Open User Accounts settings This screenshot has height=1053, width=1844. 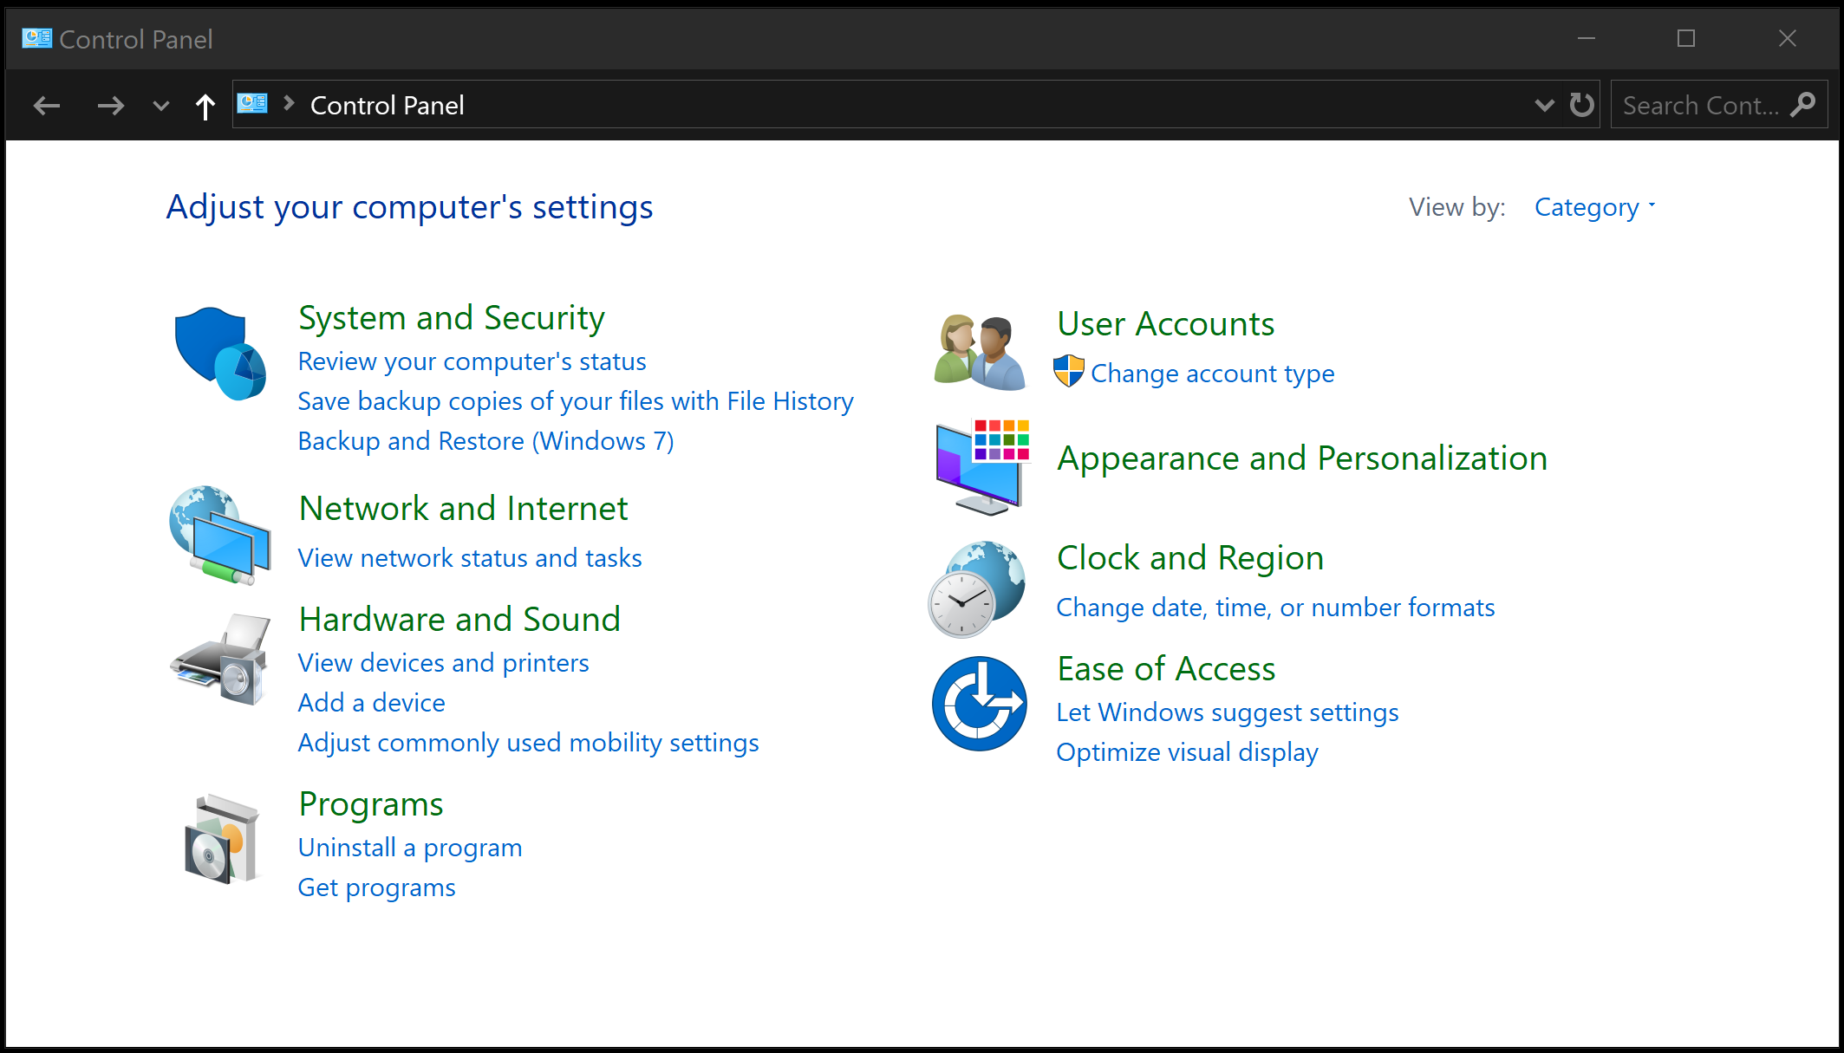point(1165,324)
